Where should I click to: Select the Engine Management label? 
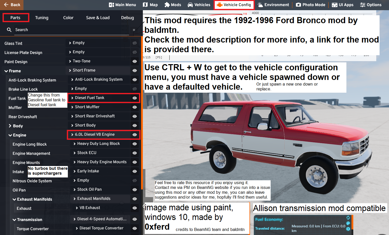point(31,154)
